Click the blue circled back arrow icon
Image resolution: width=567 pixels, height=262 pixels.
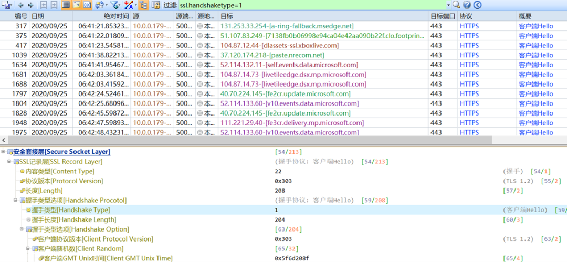477,5
